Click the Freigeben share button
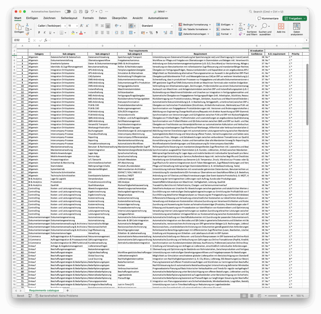321x314 pixels. pyautogui.click(x=294, y=19)
